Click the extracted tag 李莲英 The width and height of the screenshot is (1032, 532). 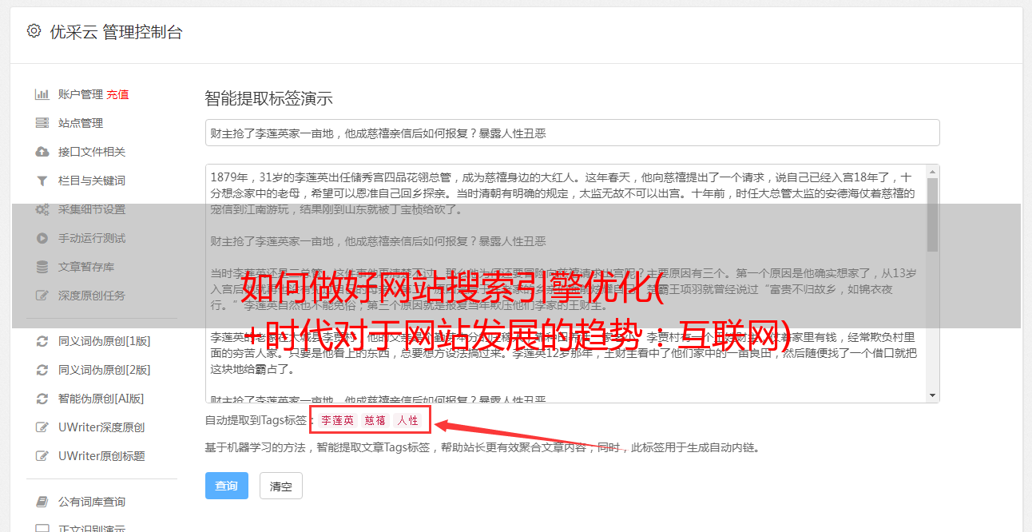coord(338,420)
